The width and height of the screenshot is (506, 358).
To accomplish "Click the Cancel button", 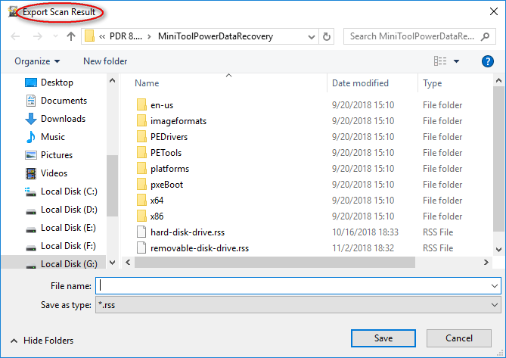I will [x=459, y=338].
